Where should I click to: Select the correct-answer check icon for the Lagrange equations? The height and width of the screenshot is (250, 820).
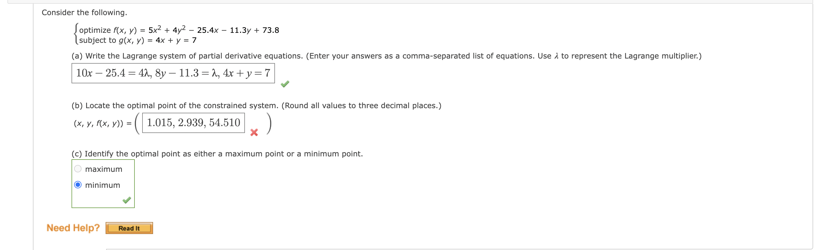click(285, 84)
